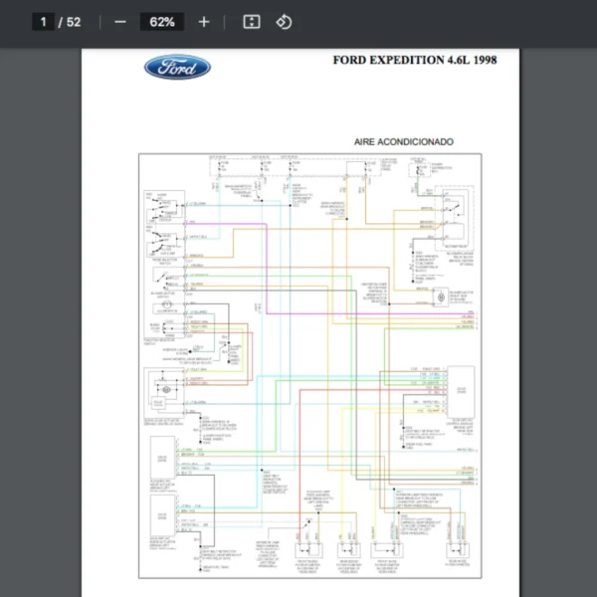Click the blue Ford oval logo
597x597 pixels.
(177, 68)
